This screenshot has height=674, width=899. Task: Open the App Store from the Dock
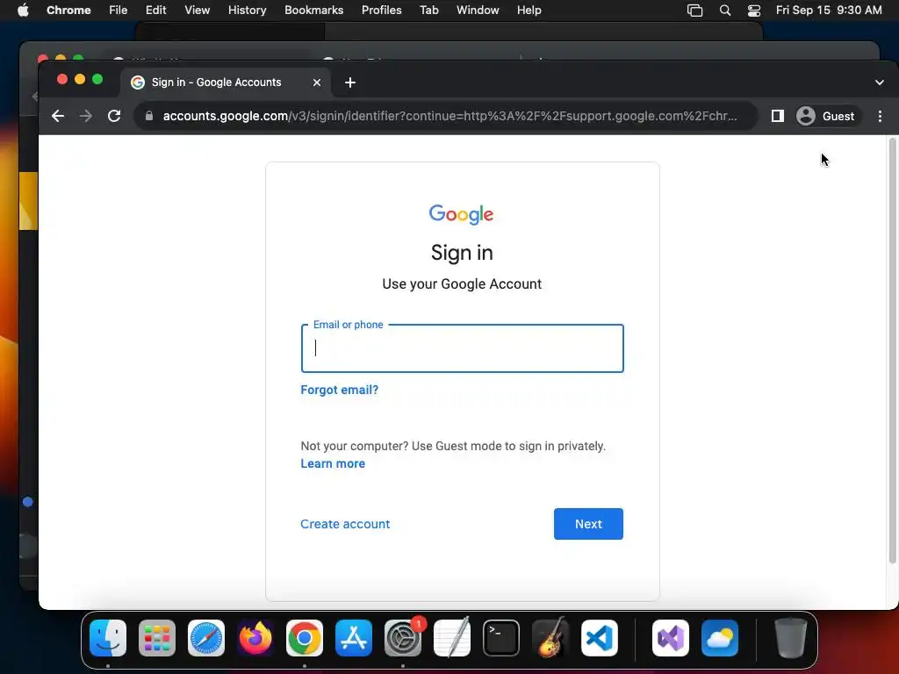354,638
